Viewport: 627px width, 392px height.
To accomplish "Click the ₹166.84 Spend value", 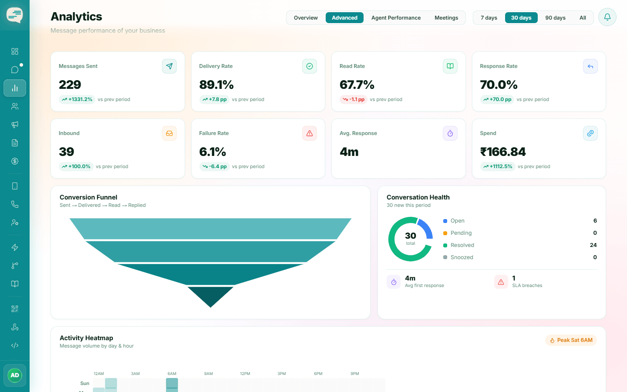I will pos(503,152).
